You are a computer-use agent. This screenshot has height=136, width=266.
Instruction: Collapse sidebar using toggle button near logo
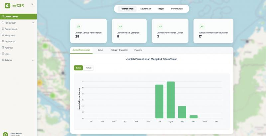pos(32,4)
